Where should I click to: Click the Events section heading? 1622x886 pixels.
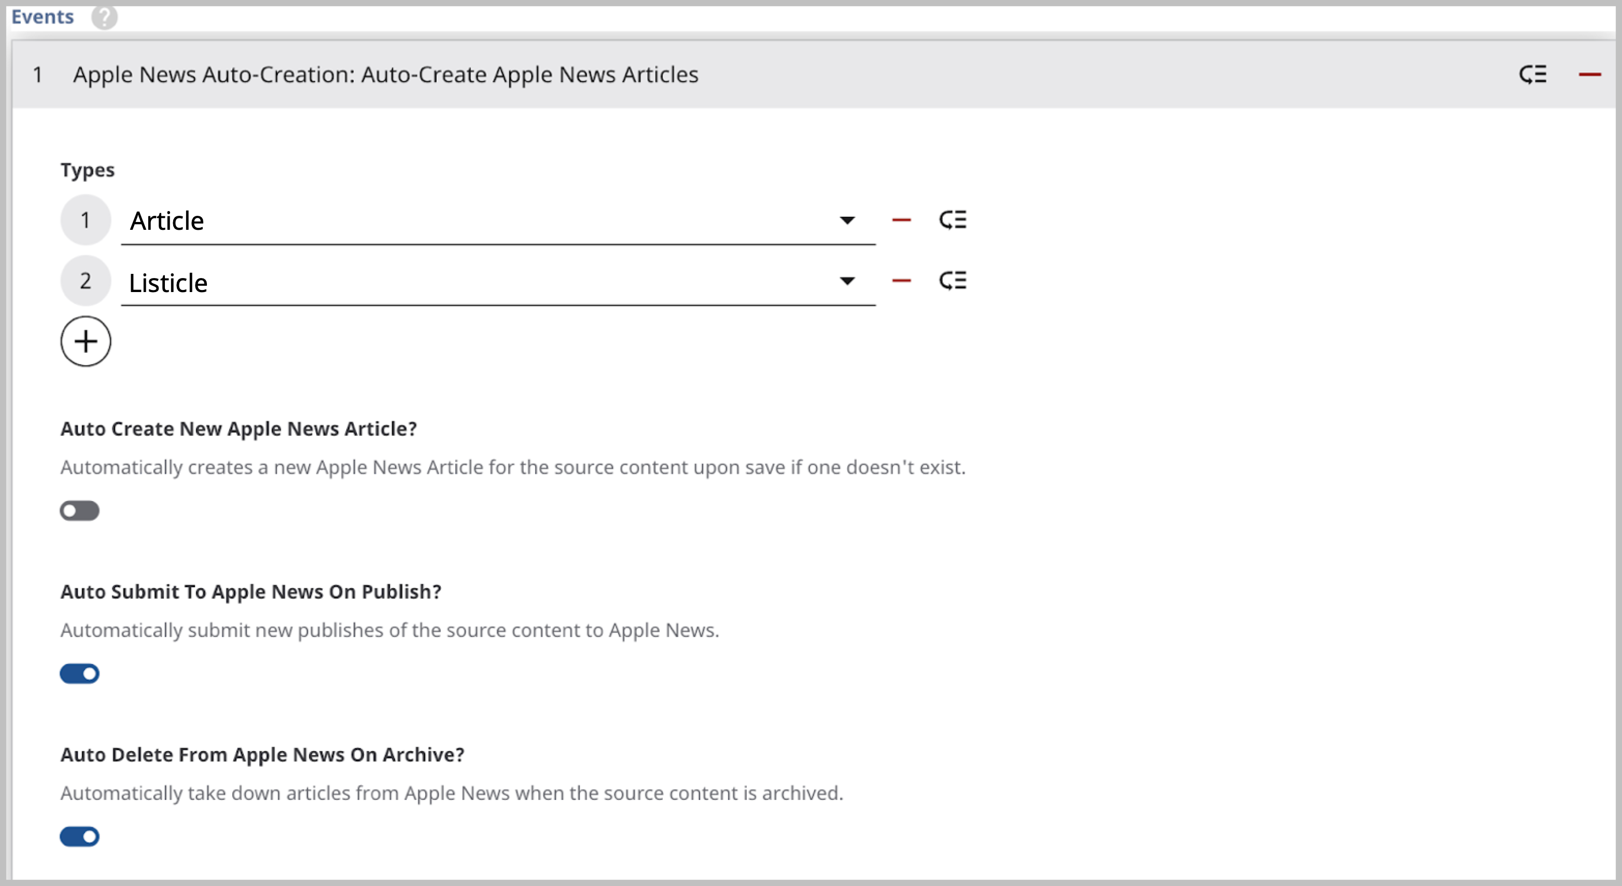click(x=42, y=17)
